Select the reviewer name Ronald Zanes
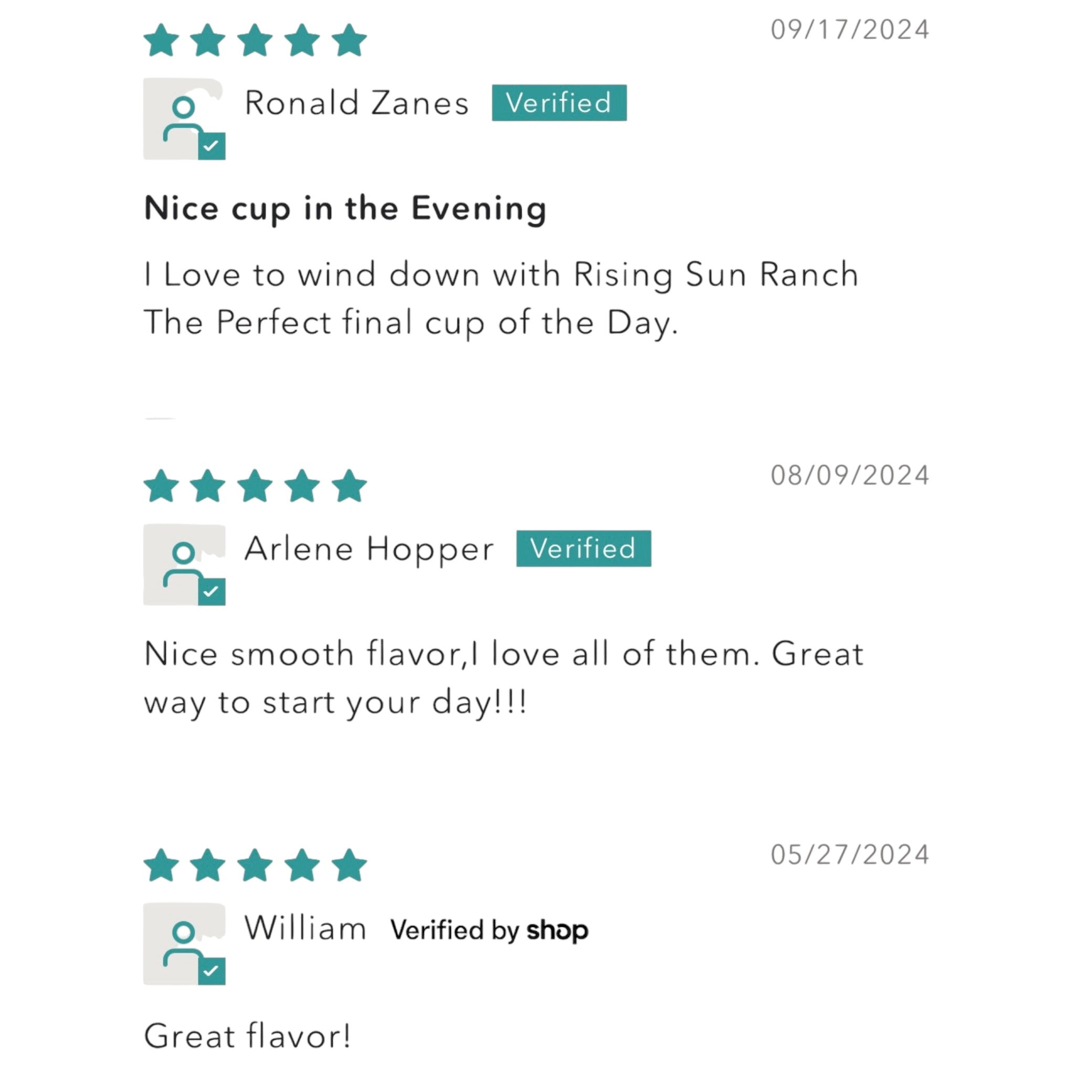Screen dimensions: 1075x1075 pyautogui.click(x=356, y=103)
